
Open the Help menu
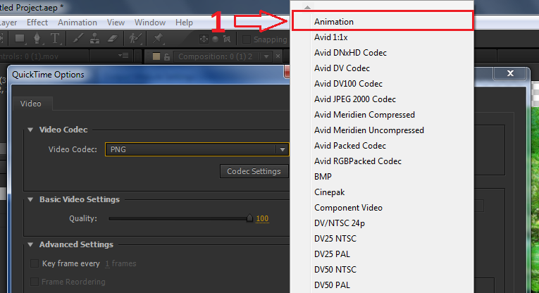coord(184,23)
